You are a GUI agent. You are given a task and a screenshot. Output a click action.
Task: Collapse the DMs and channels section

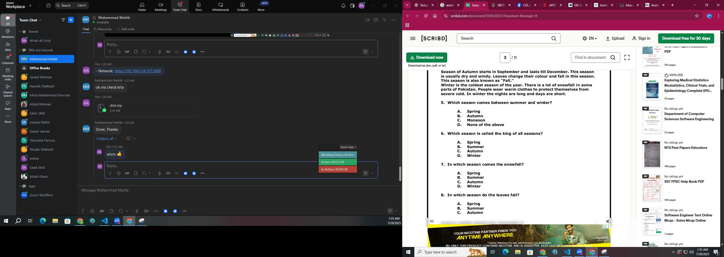click(20, 50)
